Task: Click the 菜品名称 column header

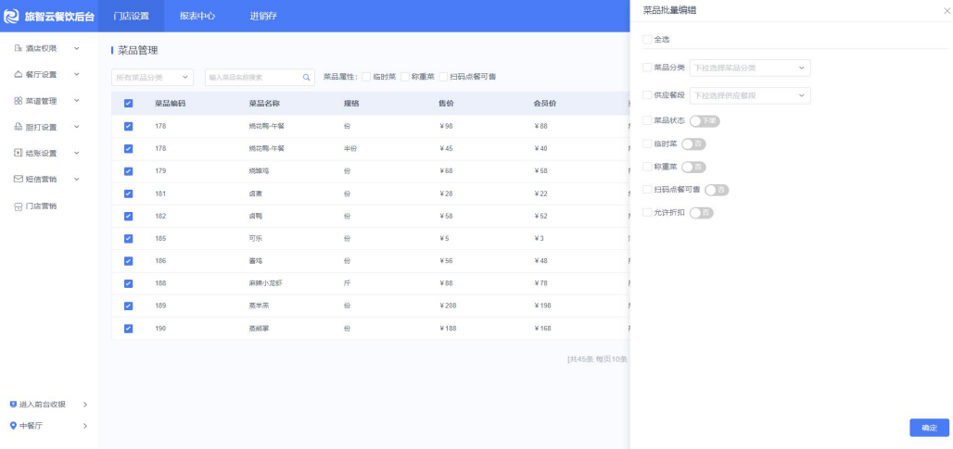Action: 264,104
